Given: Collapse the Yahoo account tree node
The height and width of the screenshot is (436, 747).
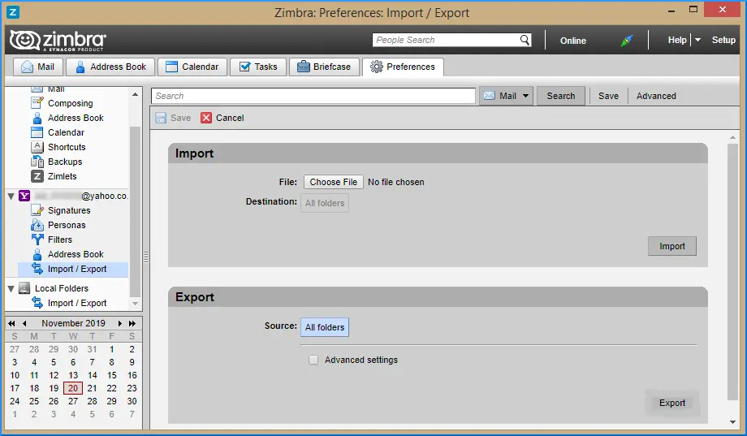Looking at the screenshot, I should click(11, 196).
